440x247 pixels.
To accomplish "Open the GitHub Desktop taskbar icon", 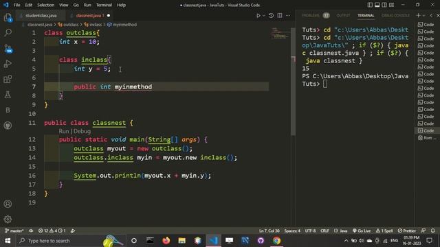I will [x=261, y=241].
